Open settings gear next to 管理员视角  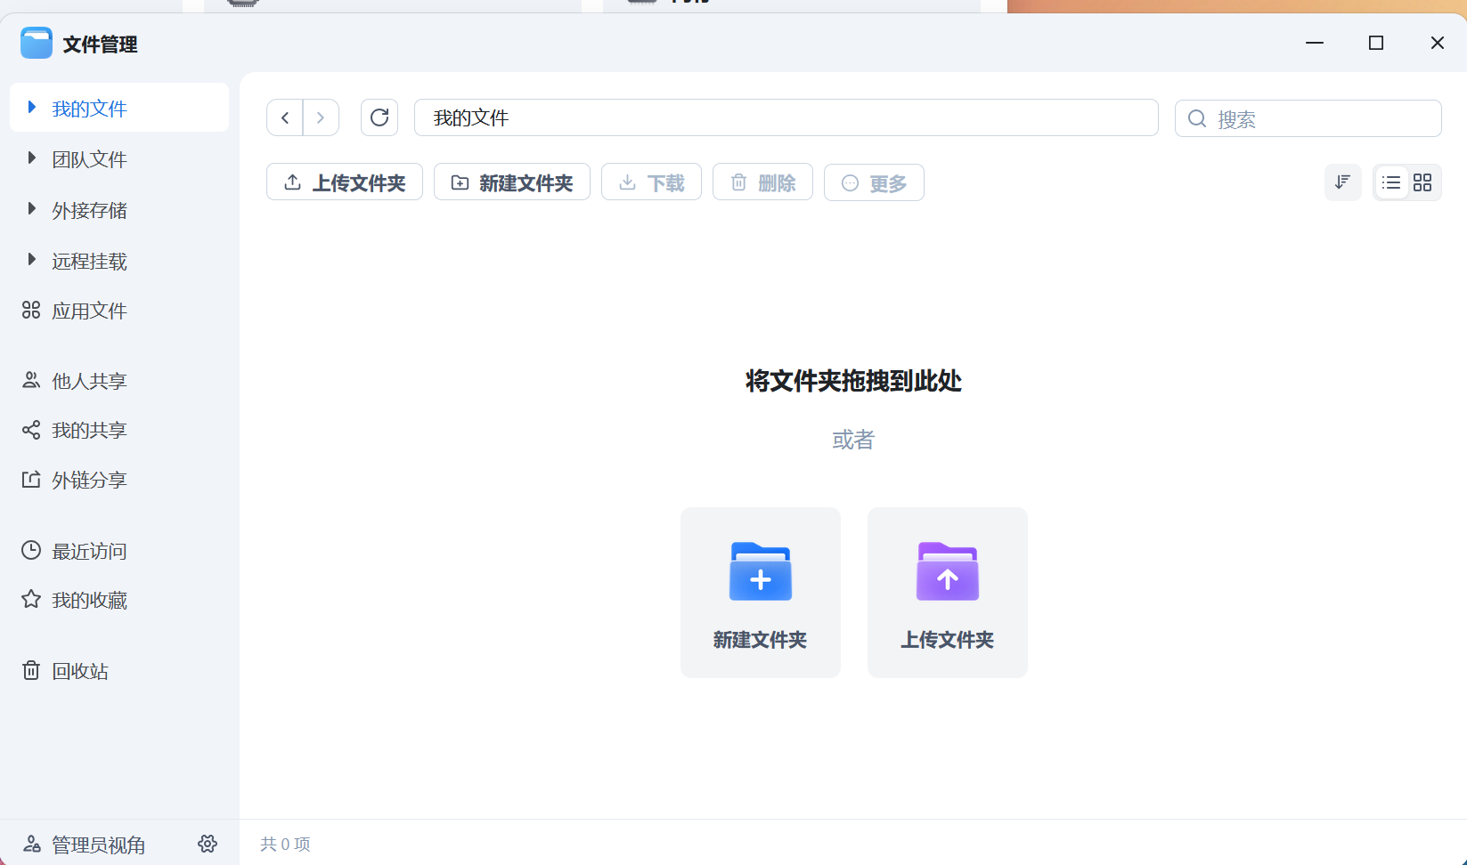(208, 844)
